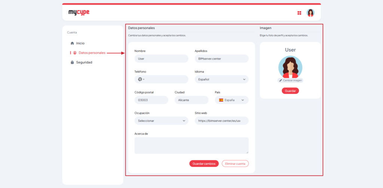The image size is (383, 188).
Task: Click the Acerca de text area
Action: pyautogui.click(x=191, y=145)
